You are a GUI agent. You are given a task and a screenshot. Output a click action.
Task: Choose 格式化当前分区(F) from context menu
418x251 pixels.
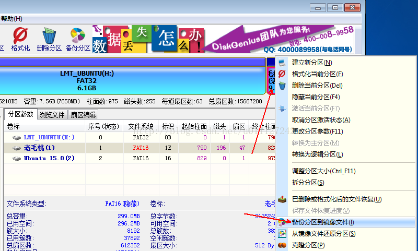(x=346, y=74)
